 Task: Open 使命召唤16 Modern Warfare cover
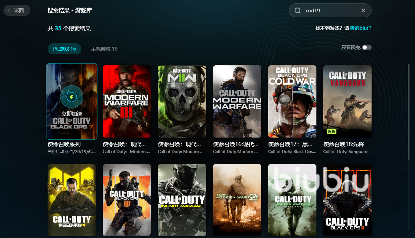(237, 101)
